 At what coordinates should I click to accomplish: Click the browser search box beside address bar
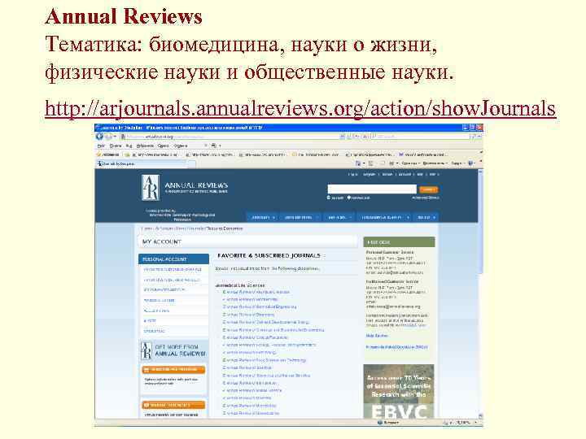coord(419,137)
